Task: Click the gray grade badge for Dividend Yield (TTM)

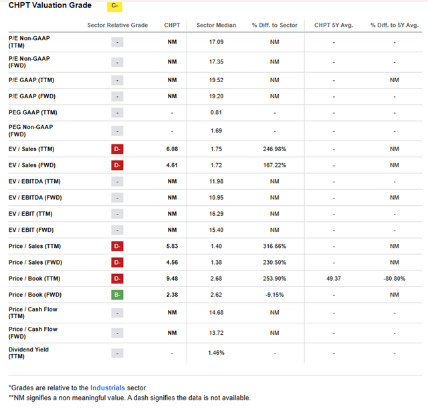Action: [117, 354]
